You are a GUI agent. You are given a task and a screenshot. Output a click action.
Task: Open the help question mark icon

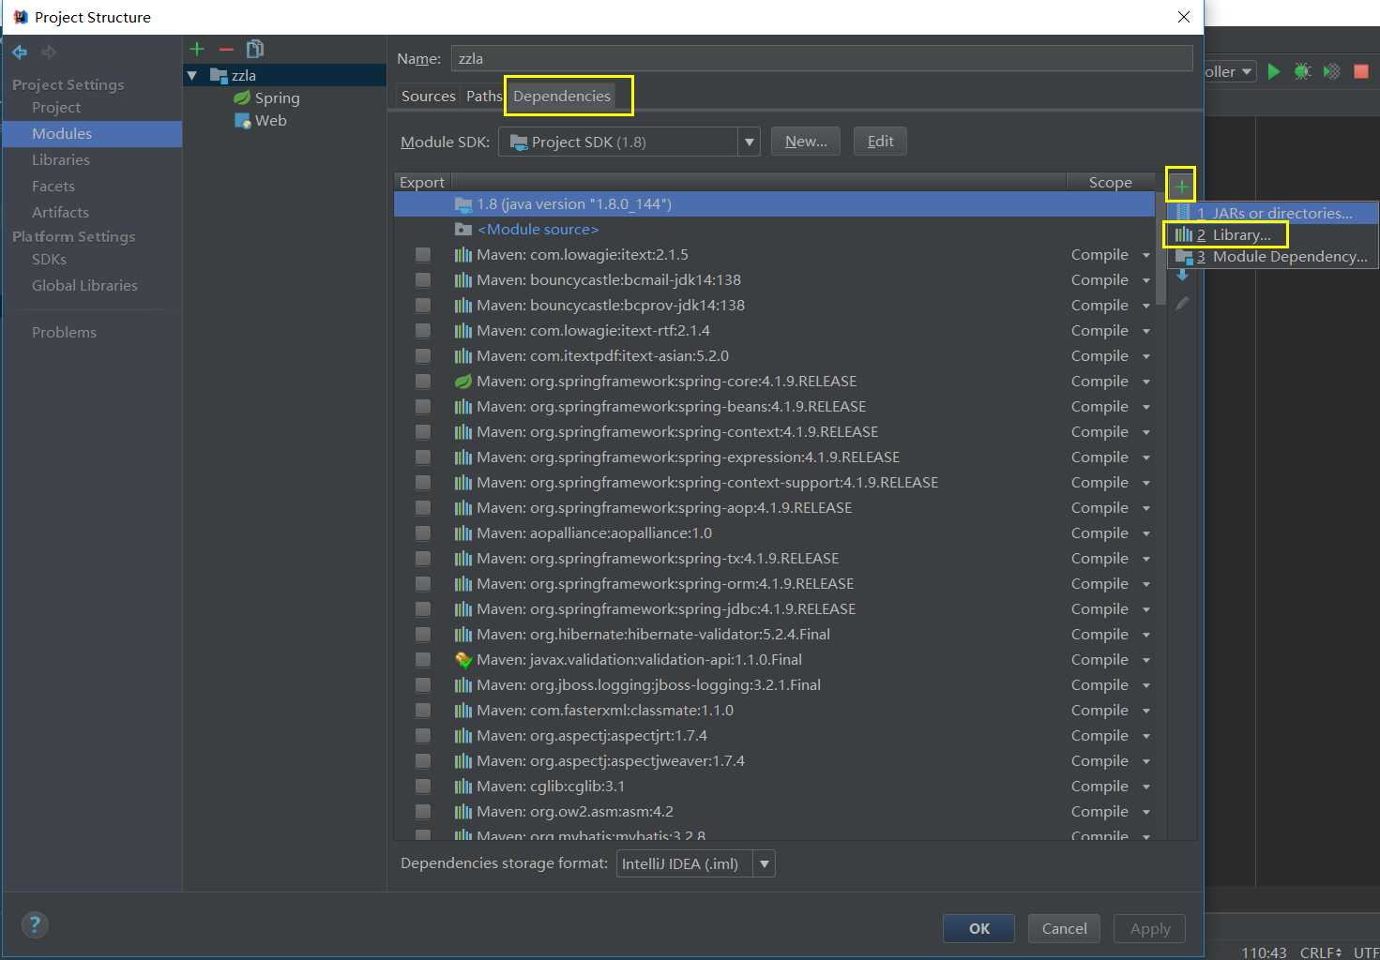[x=35, y=925]
